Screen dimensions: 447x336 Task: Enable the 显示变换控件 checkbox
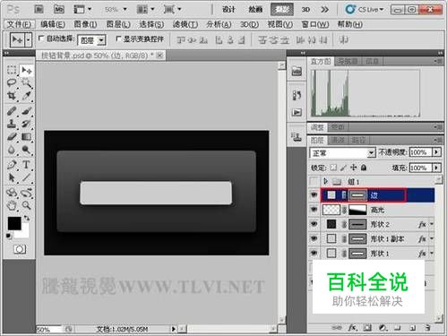coord(118,39)
